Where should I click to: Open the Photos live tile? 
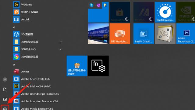click(98, 34)
